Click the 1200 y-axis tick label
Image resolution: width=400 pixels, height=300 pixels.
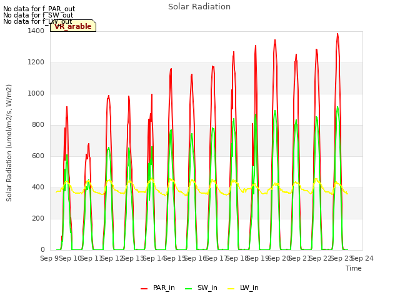(36, 62)
